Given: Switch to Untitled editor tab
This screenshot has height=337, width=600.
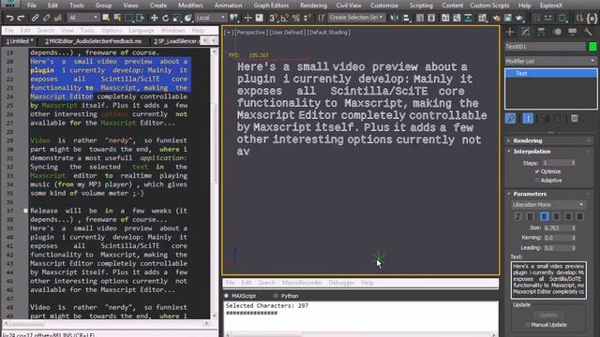Looking at the screenshot, I should point(20,41).
